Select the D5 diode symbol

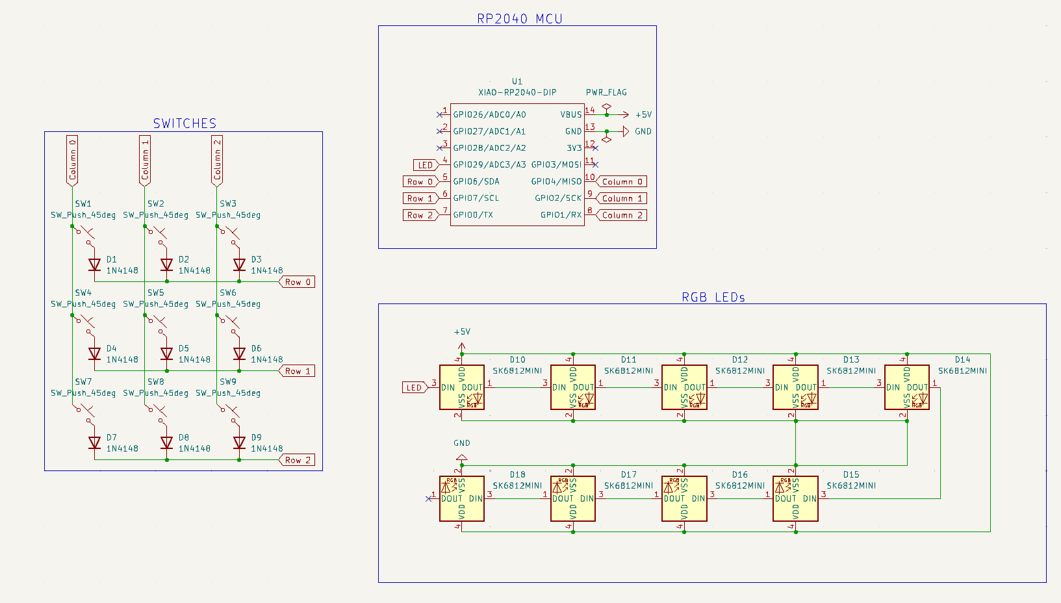(x=167, y=353)
